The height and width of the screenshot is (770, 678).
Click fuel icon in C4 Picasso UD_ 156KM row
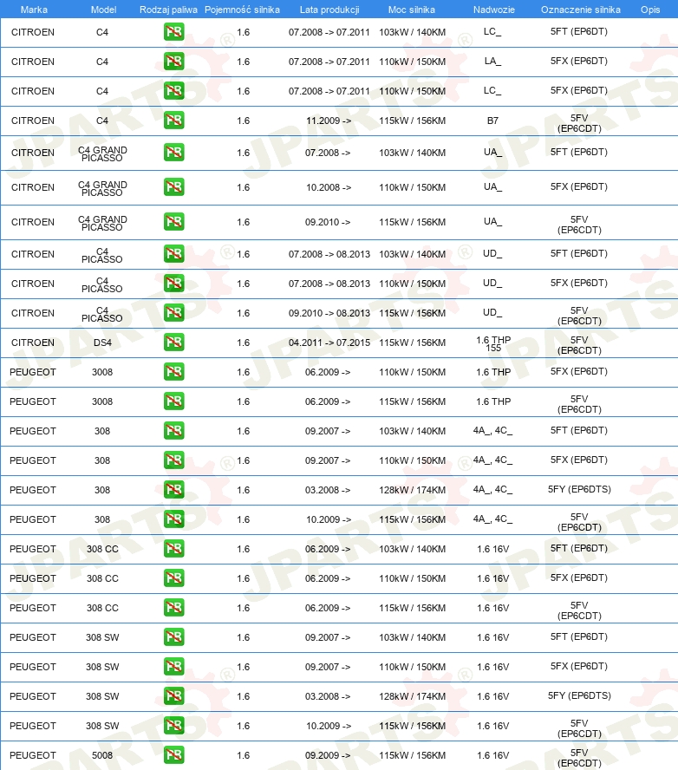(x=173, y=313)
